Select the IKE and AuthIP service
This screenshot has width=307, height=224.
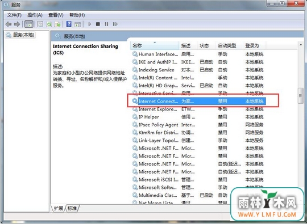tap(198, 62)
